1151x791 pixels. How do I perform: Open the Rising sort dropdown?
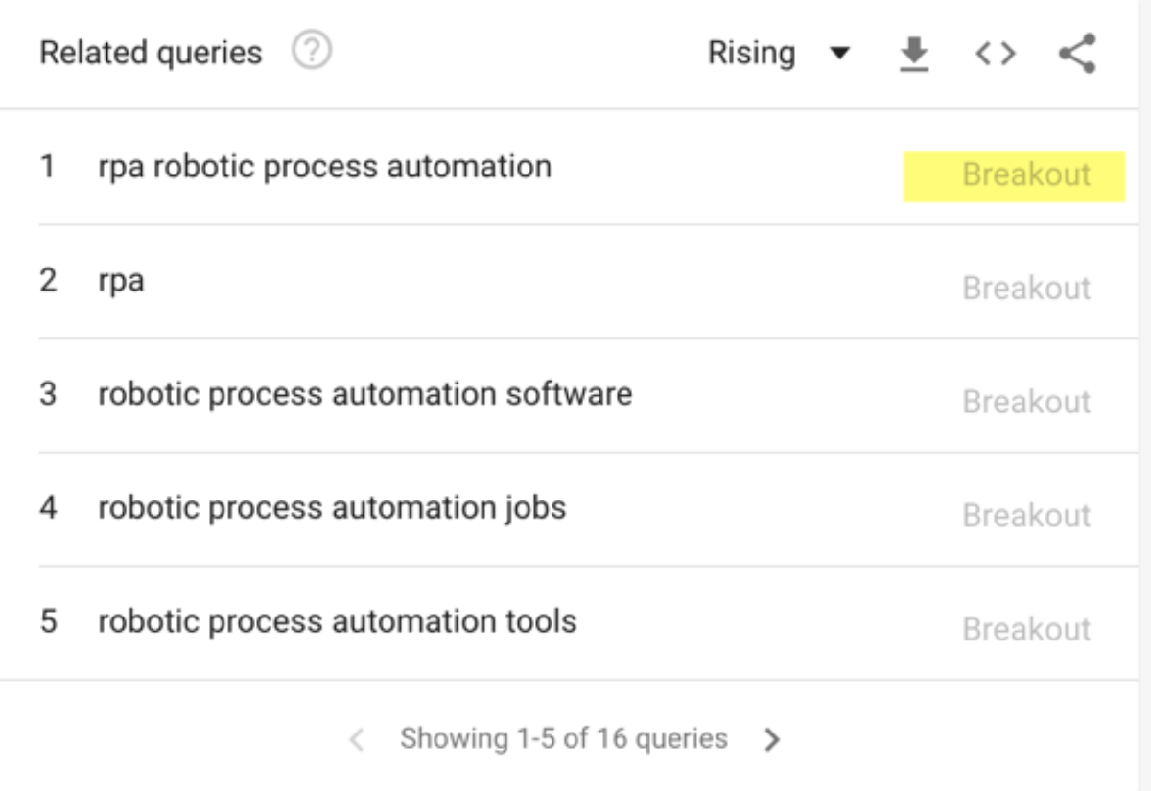point(780,53)
